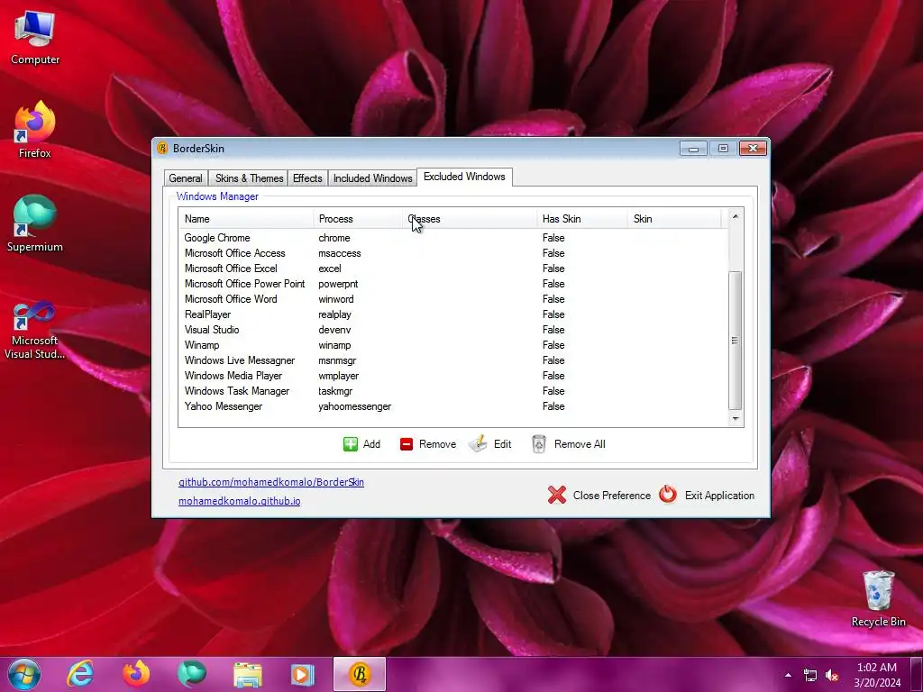Click the Remove button label
923x692 pixels.
[437, 444]
